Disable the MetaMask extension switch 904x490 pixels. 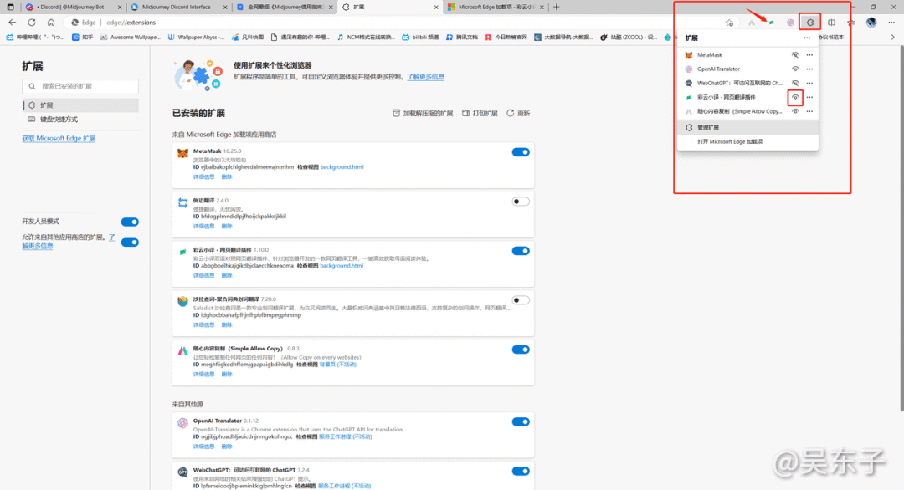point(521,152)
